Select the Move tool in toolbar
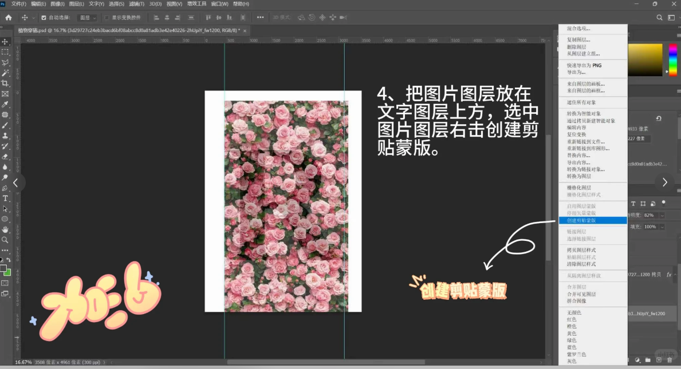 point(5,42)
